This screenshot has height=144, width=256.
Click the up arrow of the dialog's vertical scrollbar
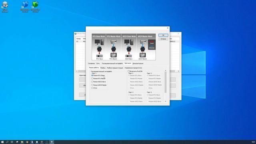[x=165, y=70]
